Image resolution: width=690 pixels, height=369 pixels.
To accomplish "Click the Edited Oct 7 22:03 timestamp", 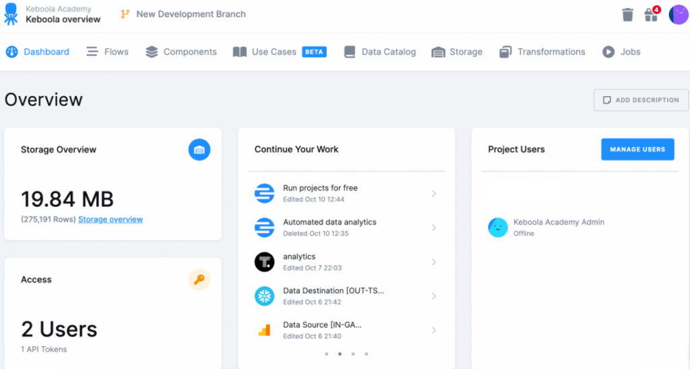I will pos(313,268).
